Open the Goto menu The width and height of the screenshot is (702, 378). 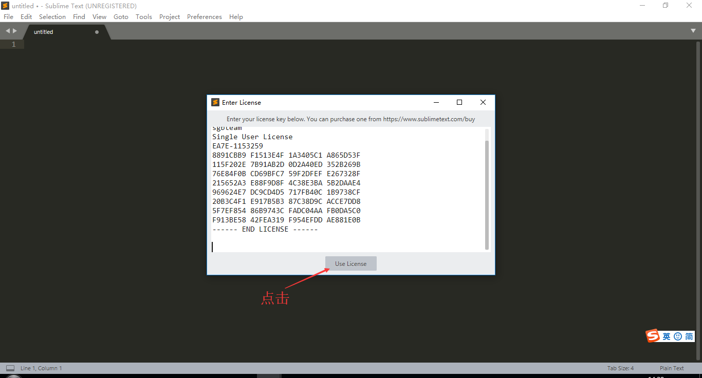[x=121, y=16]
